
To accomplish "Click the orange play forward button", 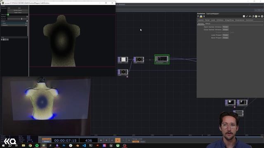I will coord(118,140).
